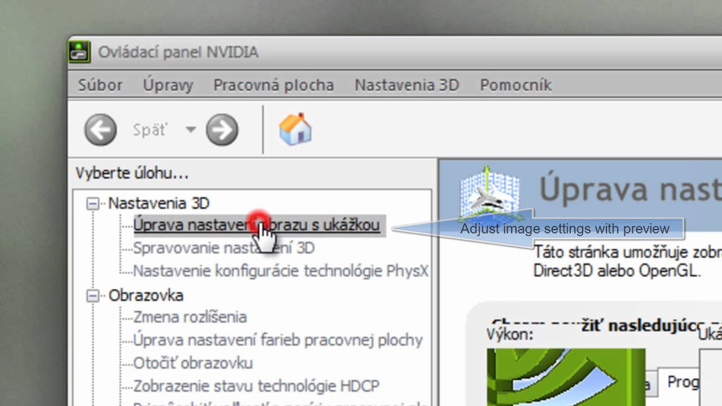722x406 pixels.
Task: Click the Nastavenia 3D category label
Action: (159, 203)
